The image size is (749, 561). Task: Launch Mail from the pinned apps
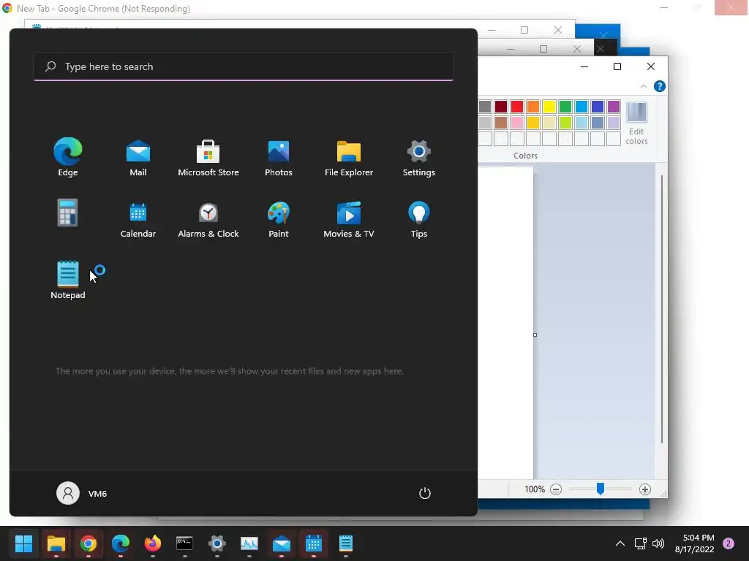click(x=138, y=158)
